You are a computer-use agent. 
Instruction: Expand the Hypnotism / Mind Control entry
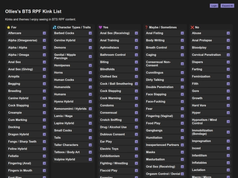click(228, 122)
